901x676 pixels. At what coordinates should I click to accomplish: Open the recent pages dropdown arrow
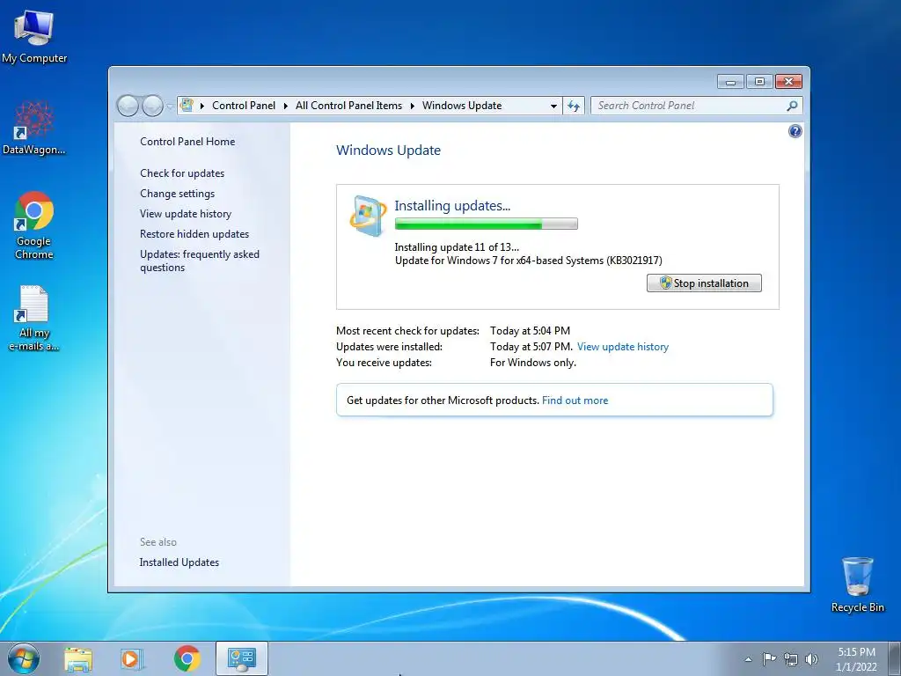click(x=170, y=107)
